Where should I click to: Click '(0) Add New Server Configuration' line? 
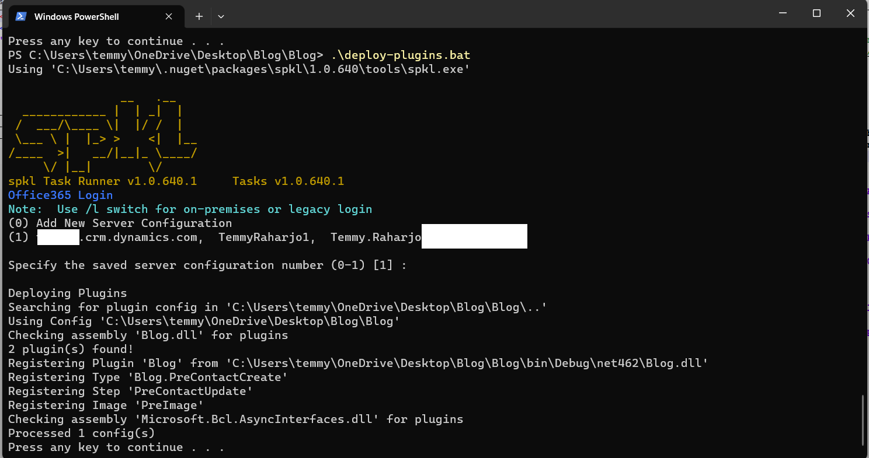120,223
